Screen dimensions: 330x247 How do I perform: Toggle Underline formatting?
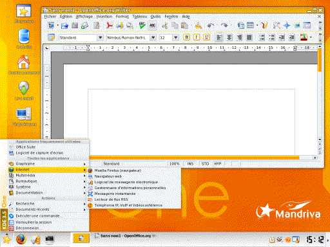pos(206,37)
